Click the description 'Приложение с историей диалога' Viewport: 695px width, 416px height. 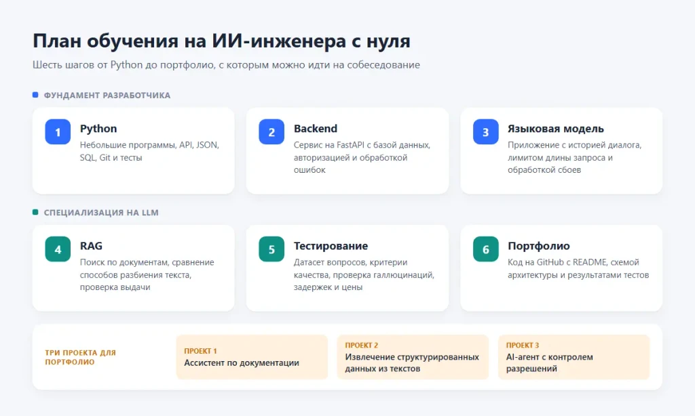[x=574, y=157]
